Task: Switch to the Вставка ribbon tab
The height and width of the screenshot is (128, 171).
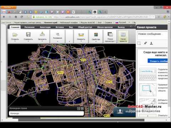Action: tap(60, 27)
